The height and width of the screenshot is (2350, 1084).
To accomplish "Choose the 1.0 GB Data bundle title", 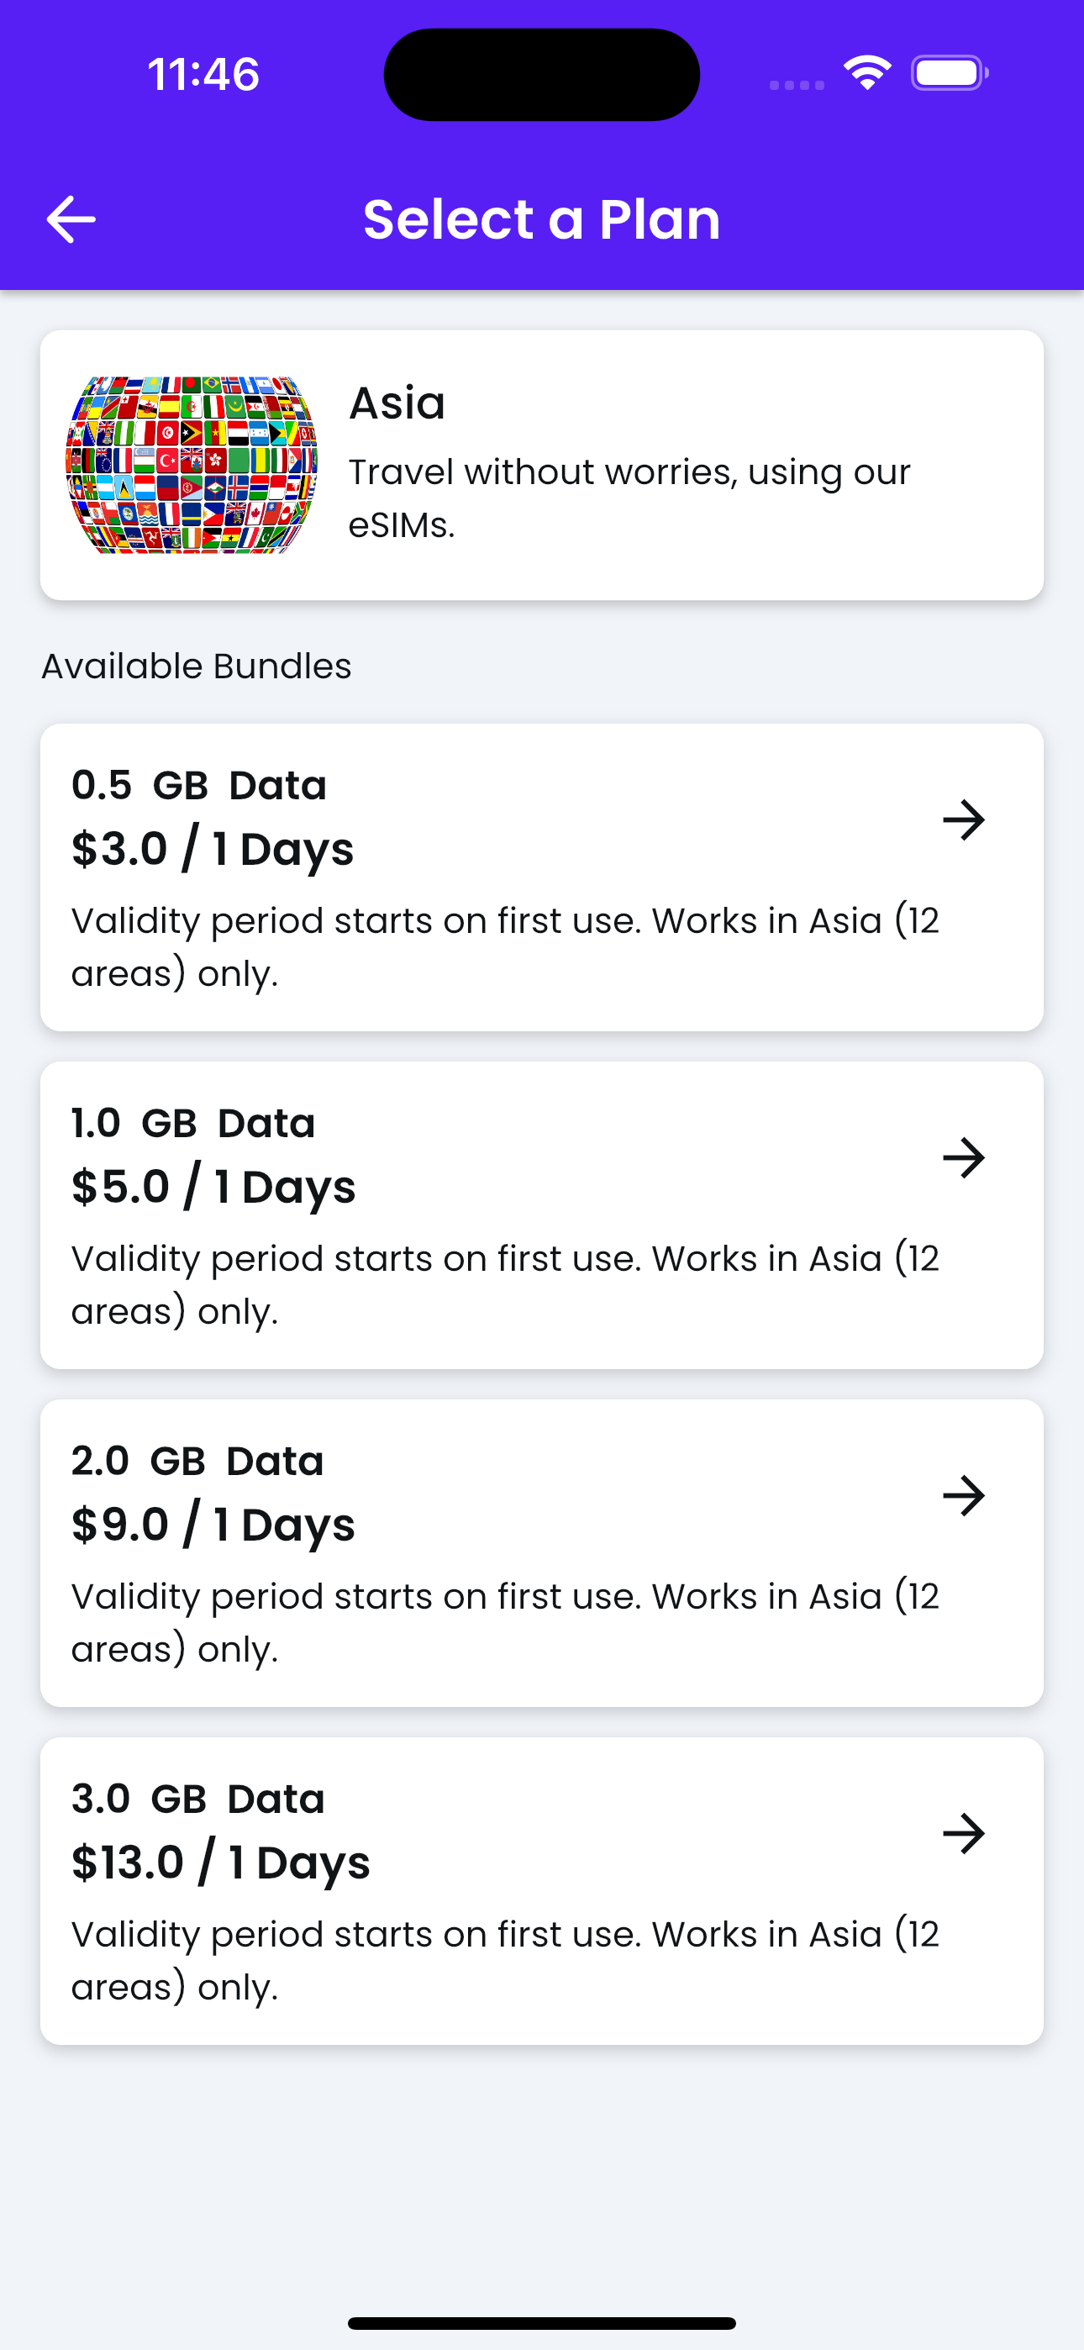I will click(193, 1123).
